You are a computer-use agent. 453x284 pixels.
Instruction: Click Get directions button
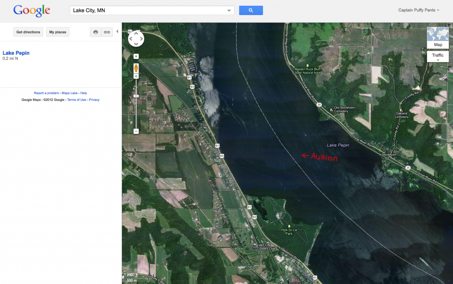click(28, 32)
